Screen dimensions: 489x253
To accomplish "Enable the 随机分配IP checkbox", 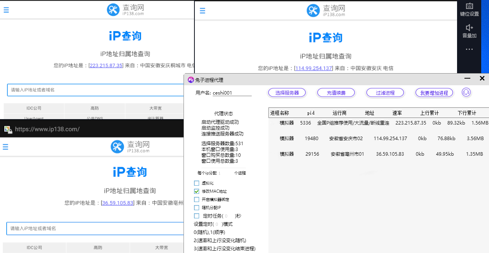I will click(196, 207).
